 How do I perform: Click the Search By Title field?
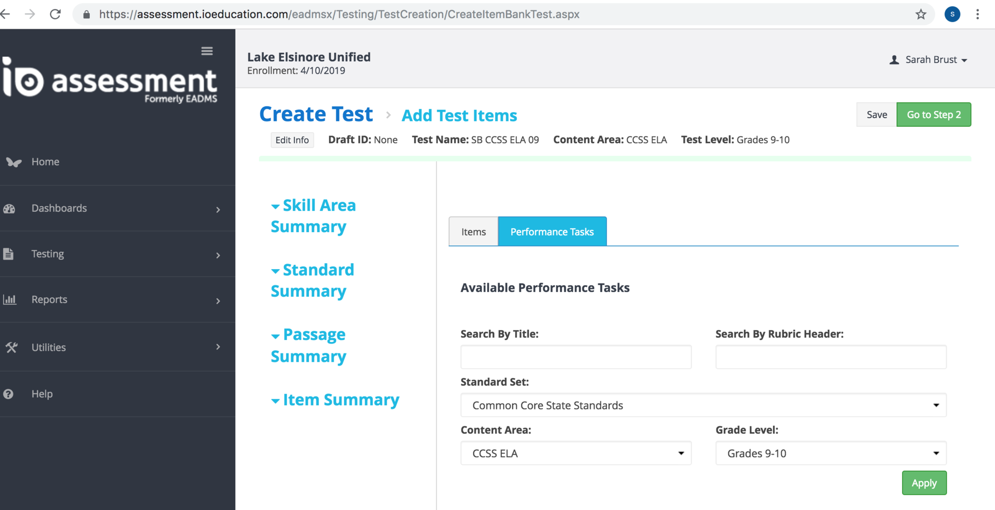coord(576,357)
